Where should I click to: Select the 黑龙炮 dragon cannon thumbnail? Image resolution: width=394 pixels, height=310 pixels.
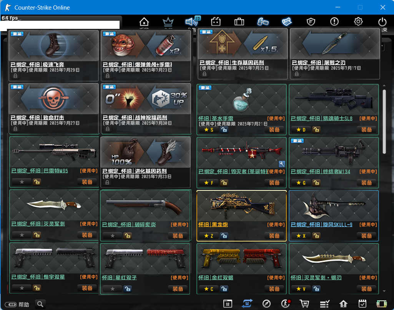click(x=241, y=206)
